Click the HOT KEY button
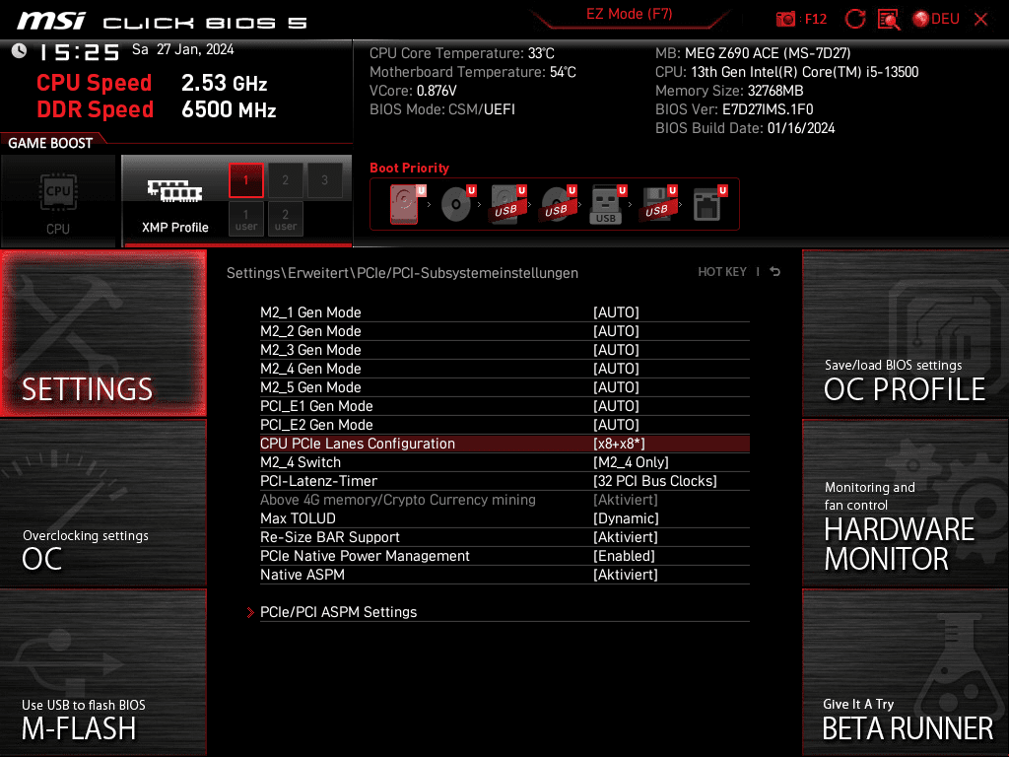1009x757 pixels. (x=722, y=272)
